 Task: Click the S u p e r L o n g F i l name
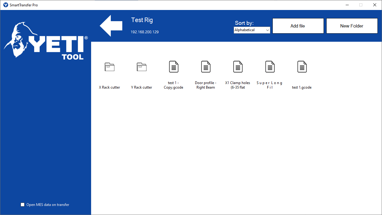pos(270,85)
